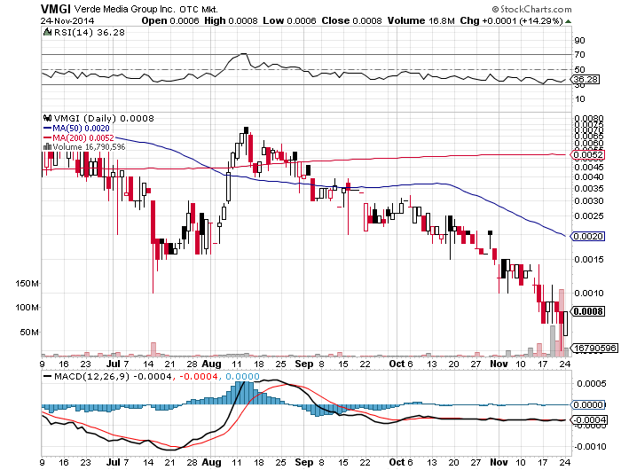Click the RSI 90 axis label

coord(580,41)
